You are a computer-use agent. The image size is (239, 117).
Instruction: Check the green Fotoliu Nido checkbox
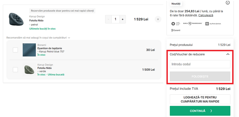click(15, 70)
